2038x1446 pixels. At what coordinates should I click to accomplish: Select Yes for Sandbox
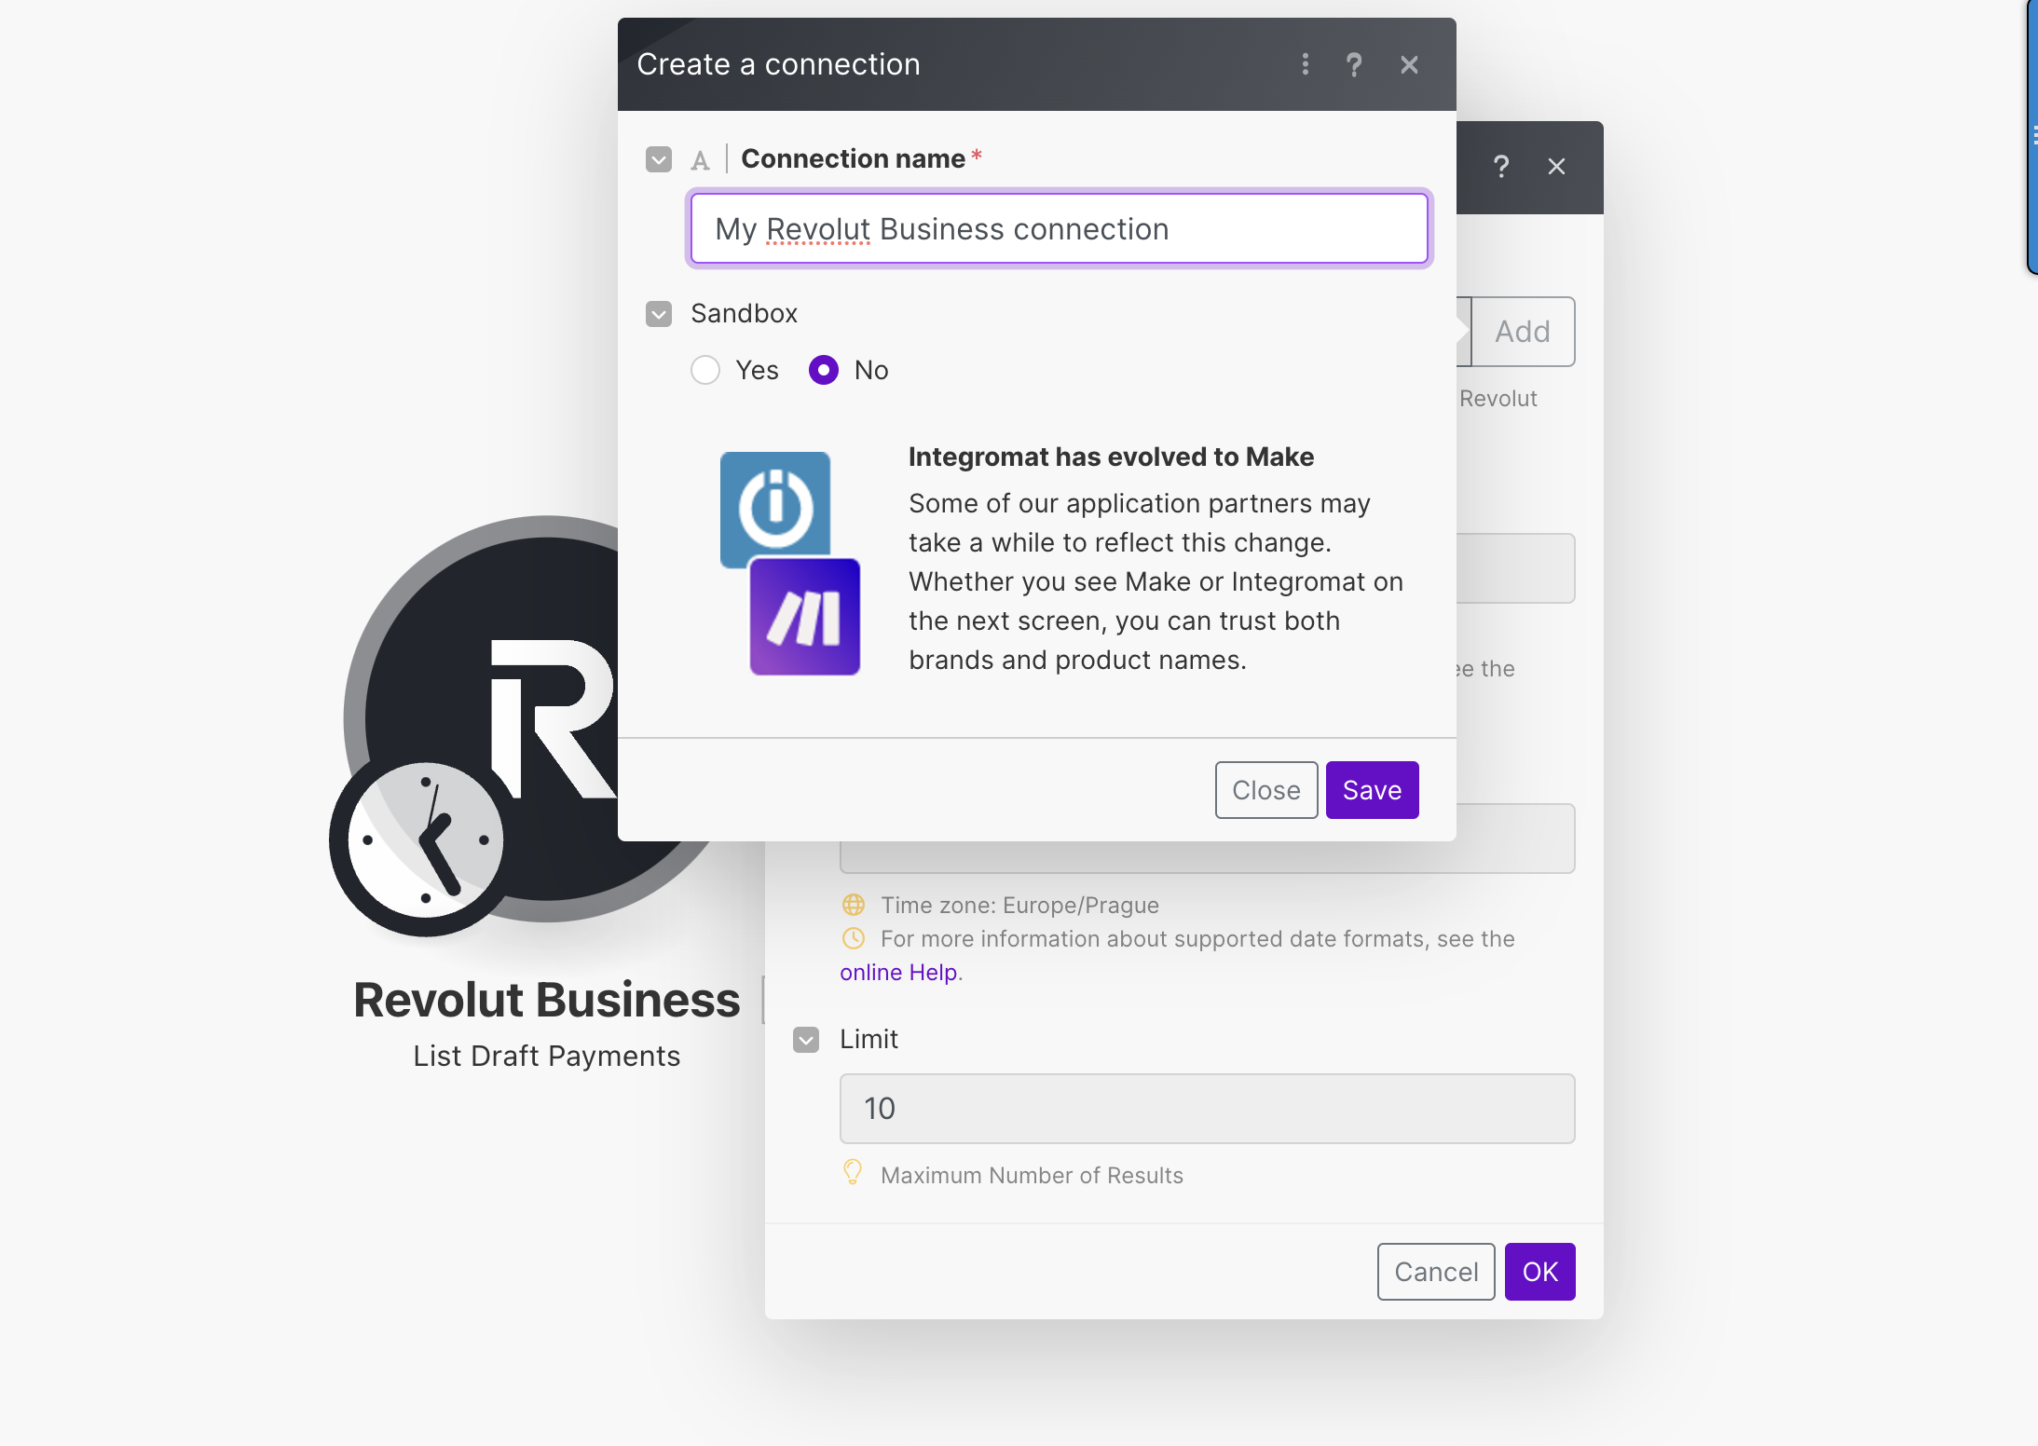coord(705,370)
